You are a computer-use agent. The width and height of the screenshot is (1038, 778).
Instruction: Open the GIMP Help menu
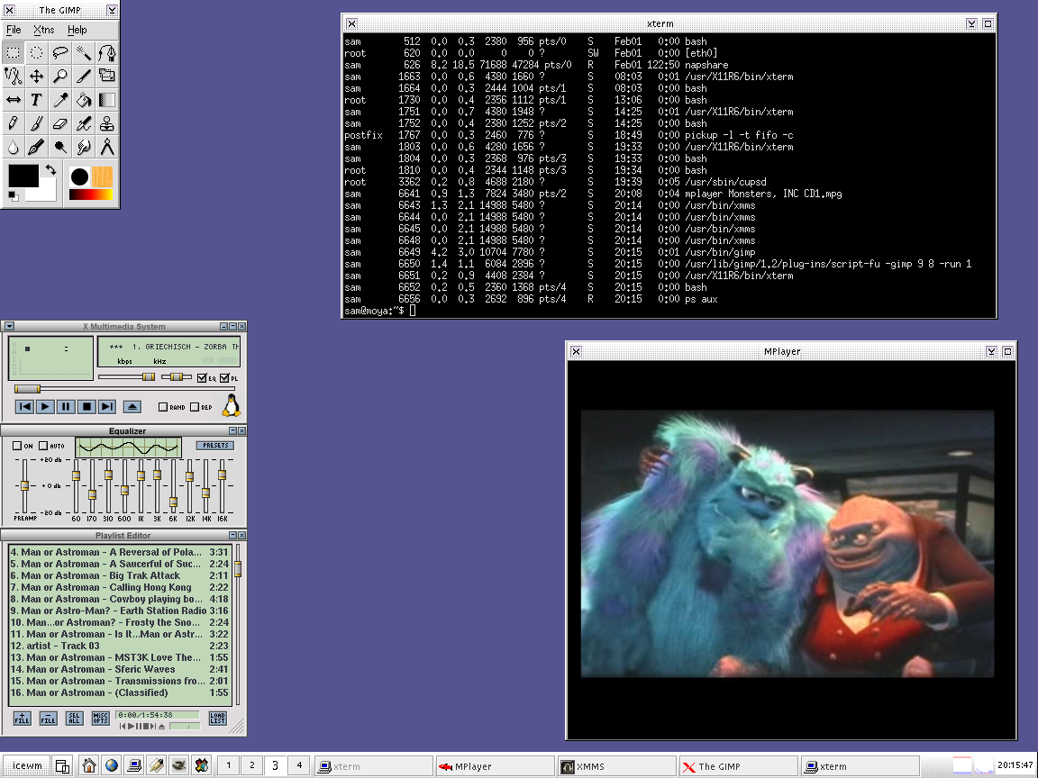point(77,30)
